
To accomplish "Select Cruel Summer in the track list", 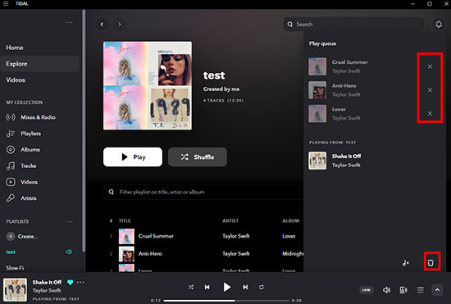I will click(x=156, y=236).
